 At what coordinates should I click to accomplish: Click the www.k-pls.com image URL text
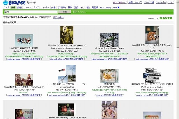pos(152,92)
